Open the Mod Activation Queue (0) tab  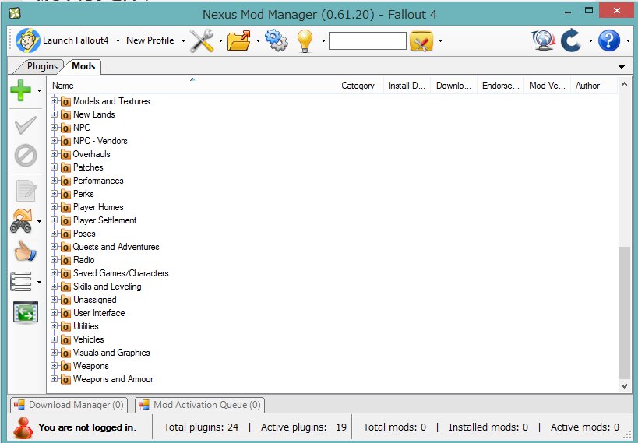199,405
